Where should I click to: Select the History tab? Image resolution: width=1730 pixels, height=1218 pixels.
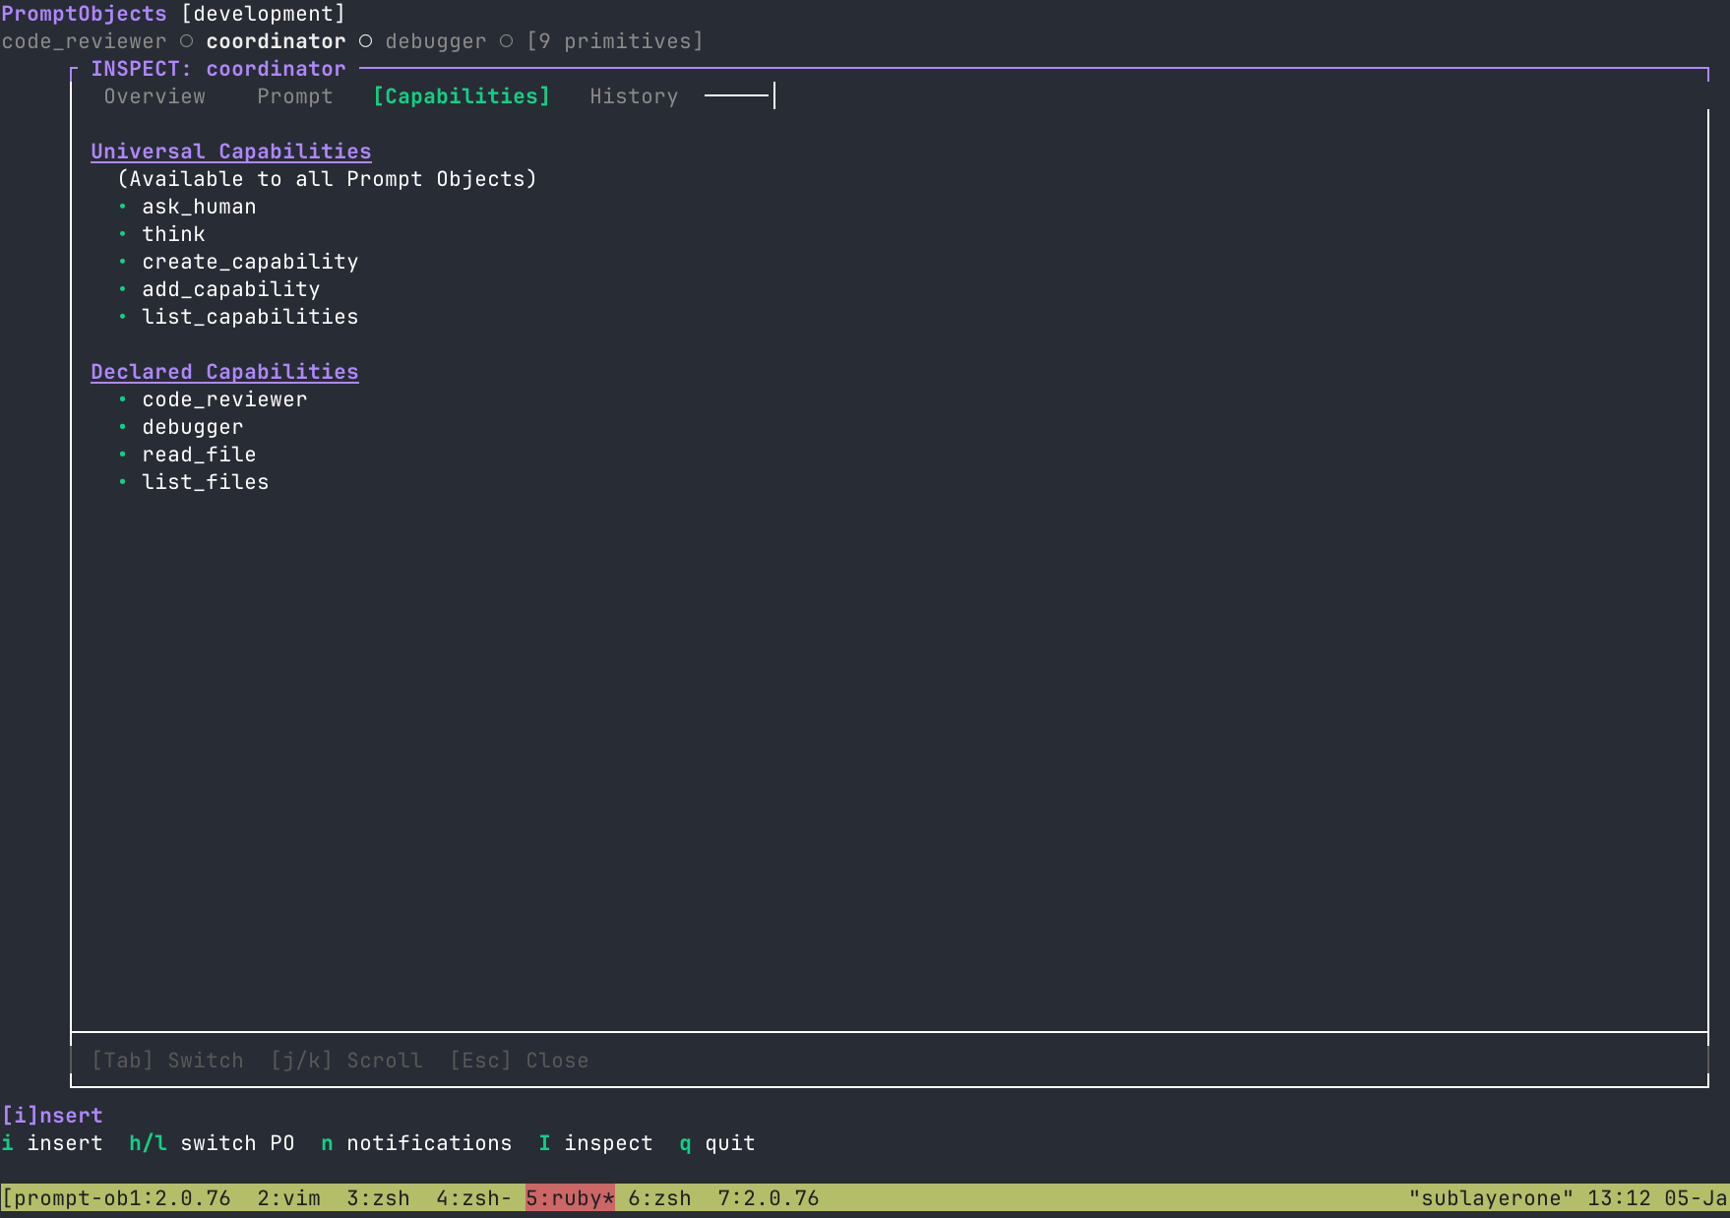click(634, 96)
